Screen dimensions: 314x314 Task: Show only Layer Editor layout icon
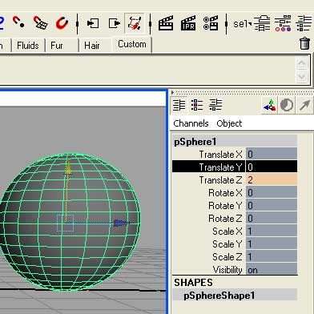(197, 105)
